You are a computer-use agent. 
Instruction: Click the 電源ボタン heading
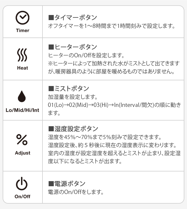point(67,184)
